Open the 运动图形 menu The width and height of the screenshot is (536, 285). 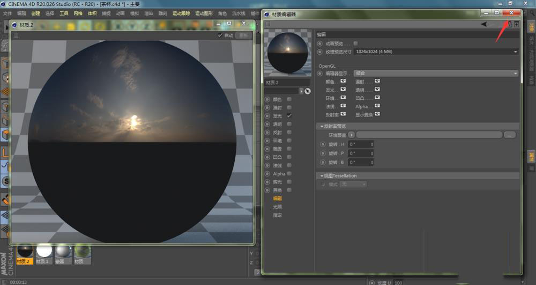click(x=204, y=13)
